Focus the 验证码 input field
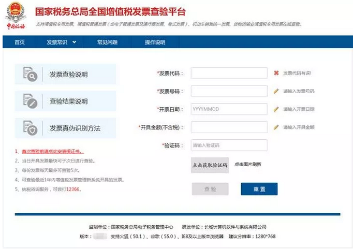The image size is (353, 249). tap(229, 145)
